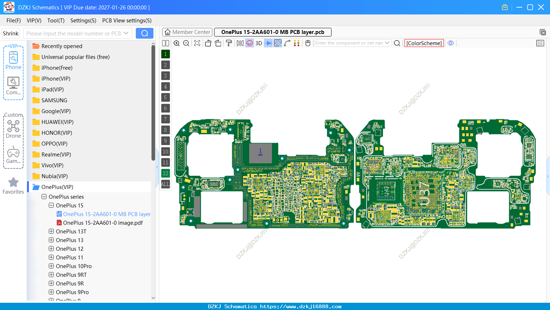Expand the OnePlus 13 node
Screen dimensions: 550x310
[x=51, y=240]
